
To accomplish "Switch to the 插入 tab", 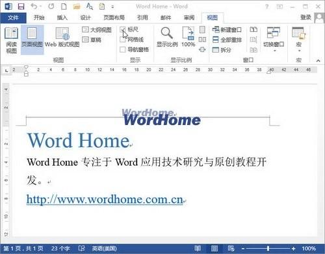I will pyautogui.click(x=62, y=17).
